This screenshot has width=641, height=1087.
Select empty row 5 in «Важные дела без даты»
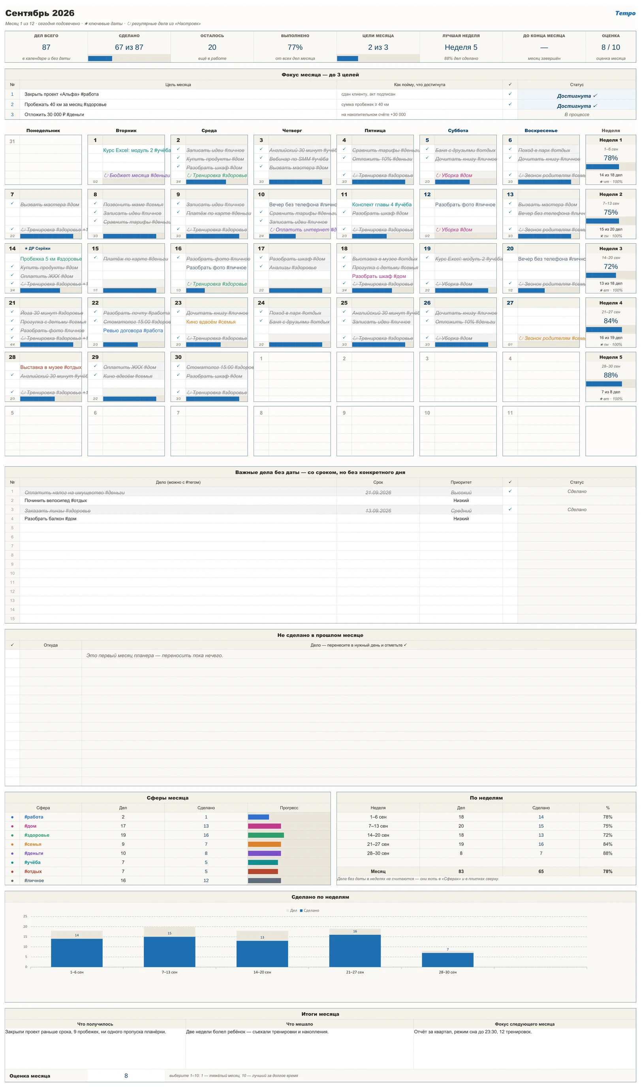pyautogui.click(x=320, y=528)
